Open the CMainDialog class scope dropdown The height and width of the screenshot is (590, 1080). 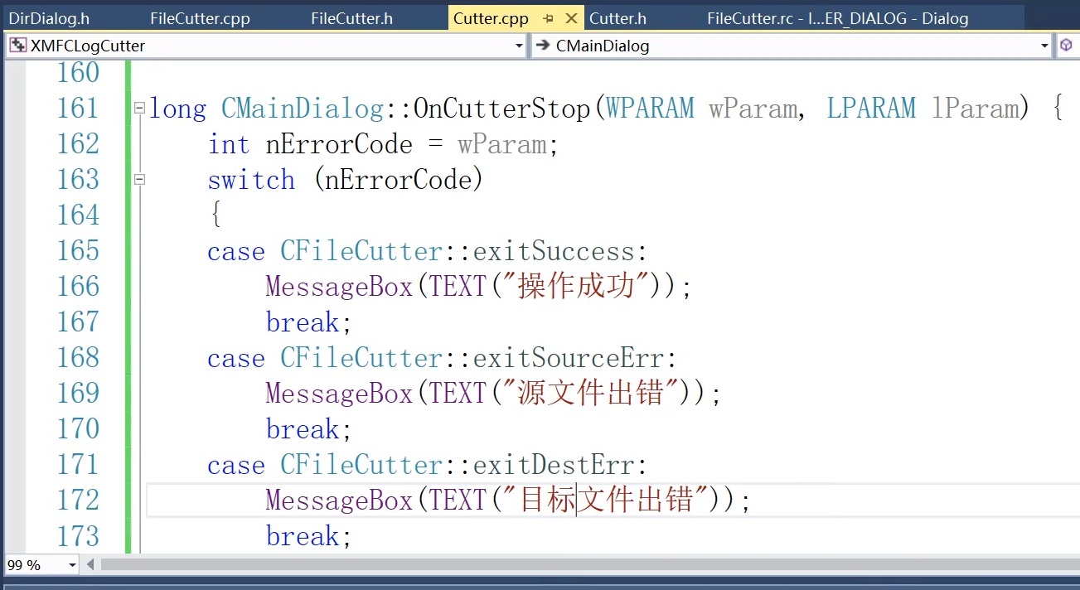pos(1044,46)
